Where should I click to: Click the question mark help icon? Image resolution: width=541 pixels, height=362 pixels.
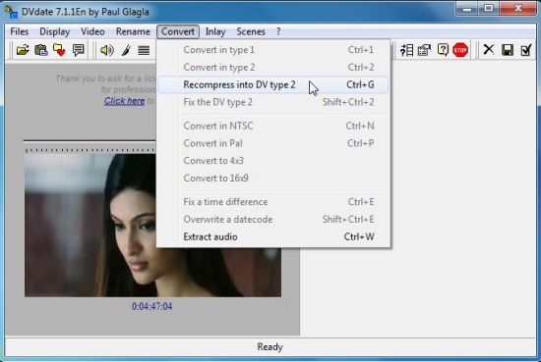tap(443, 50)
